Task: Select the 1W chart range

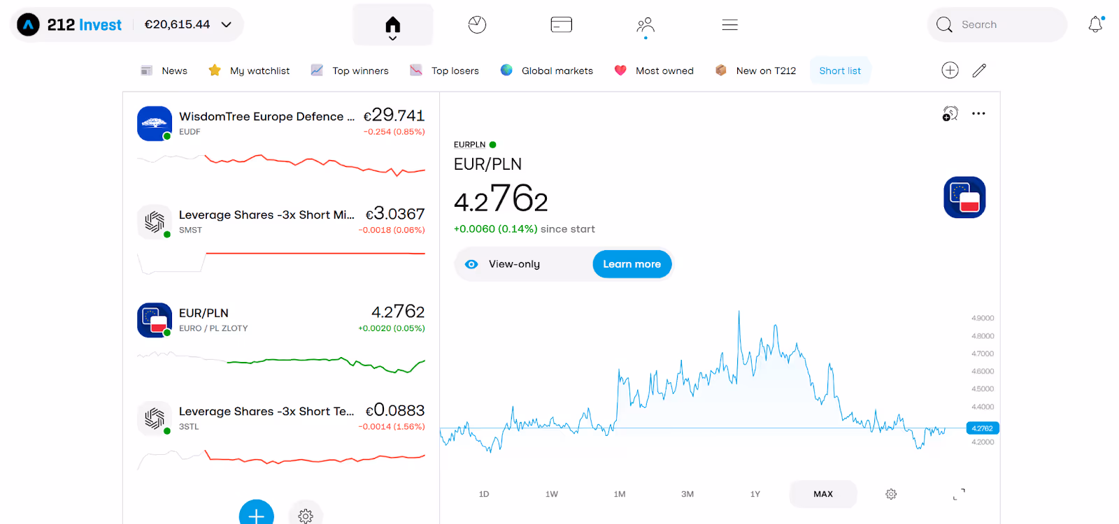Action: tap(552, 494)
